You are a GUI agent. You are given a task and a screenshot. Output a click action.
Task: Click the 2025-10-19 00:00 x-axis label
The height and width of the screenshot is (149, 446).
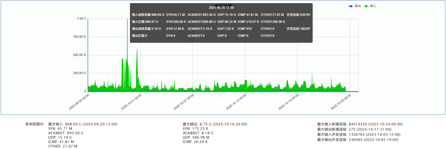pos(288,102)
